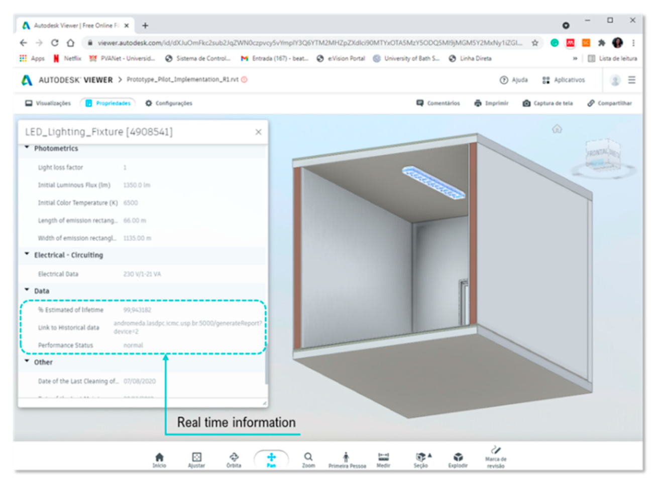
Task: Collapse the Electrical - Circuiting section
Action: coord(27,255)
